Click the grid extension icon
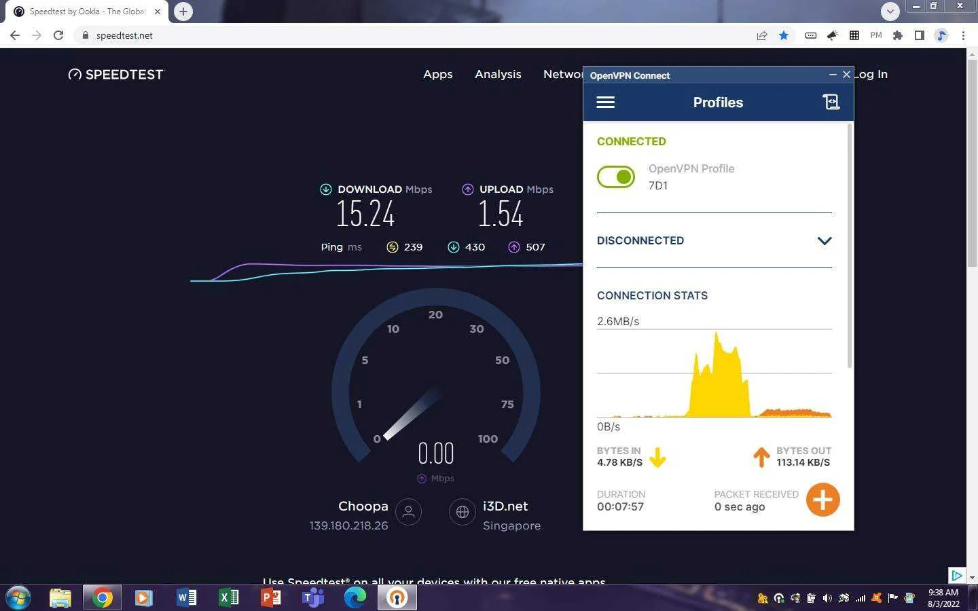 point(854,35)
